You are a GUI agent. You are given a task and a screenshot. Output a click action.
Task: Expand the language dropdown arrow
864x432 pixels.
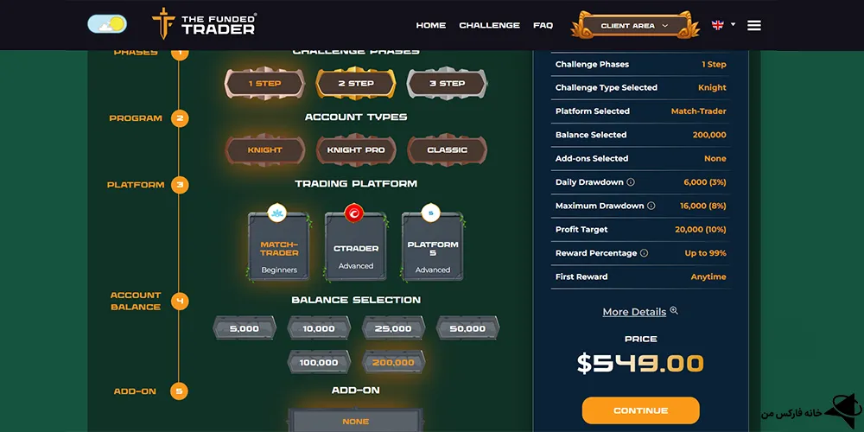coord(733,24)
